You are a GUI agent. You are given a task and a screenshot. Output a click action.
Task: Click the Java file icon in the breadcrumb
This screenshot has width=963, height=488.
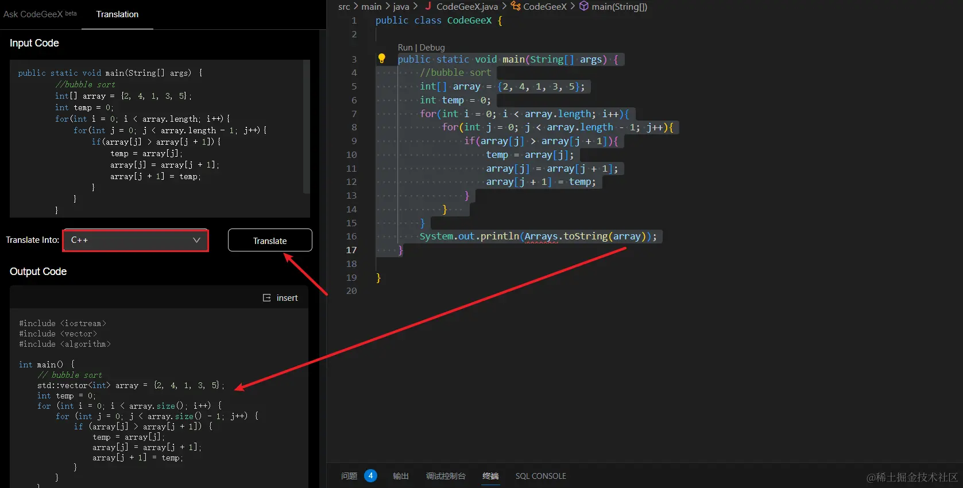(428, 6)
